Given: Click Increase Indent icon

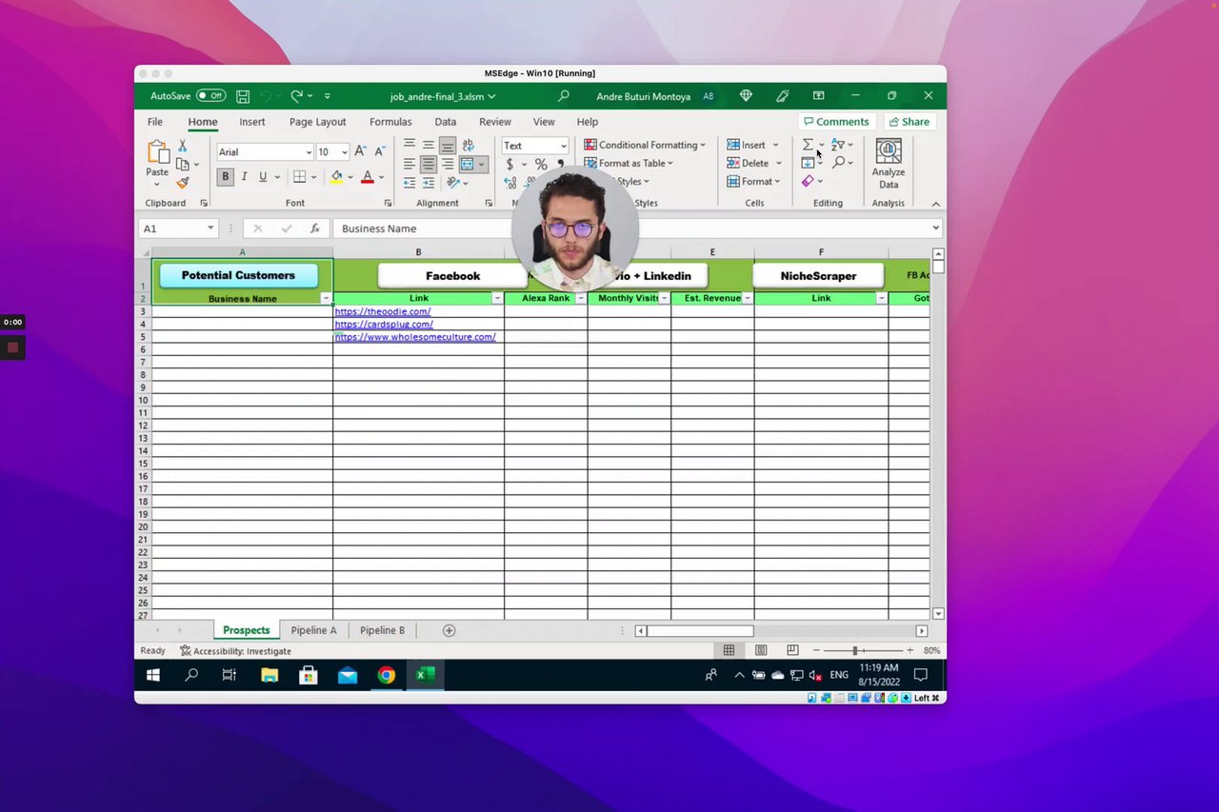Looking at the screenshot, I should click(x=429, y=183).
